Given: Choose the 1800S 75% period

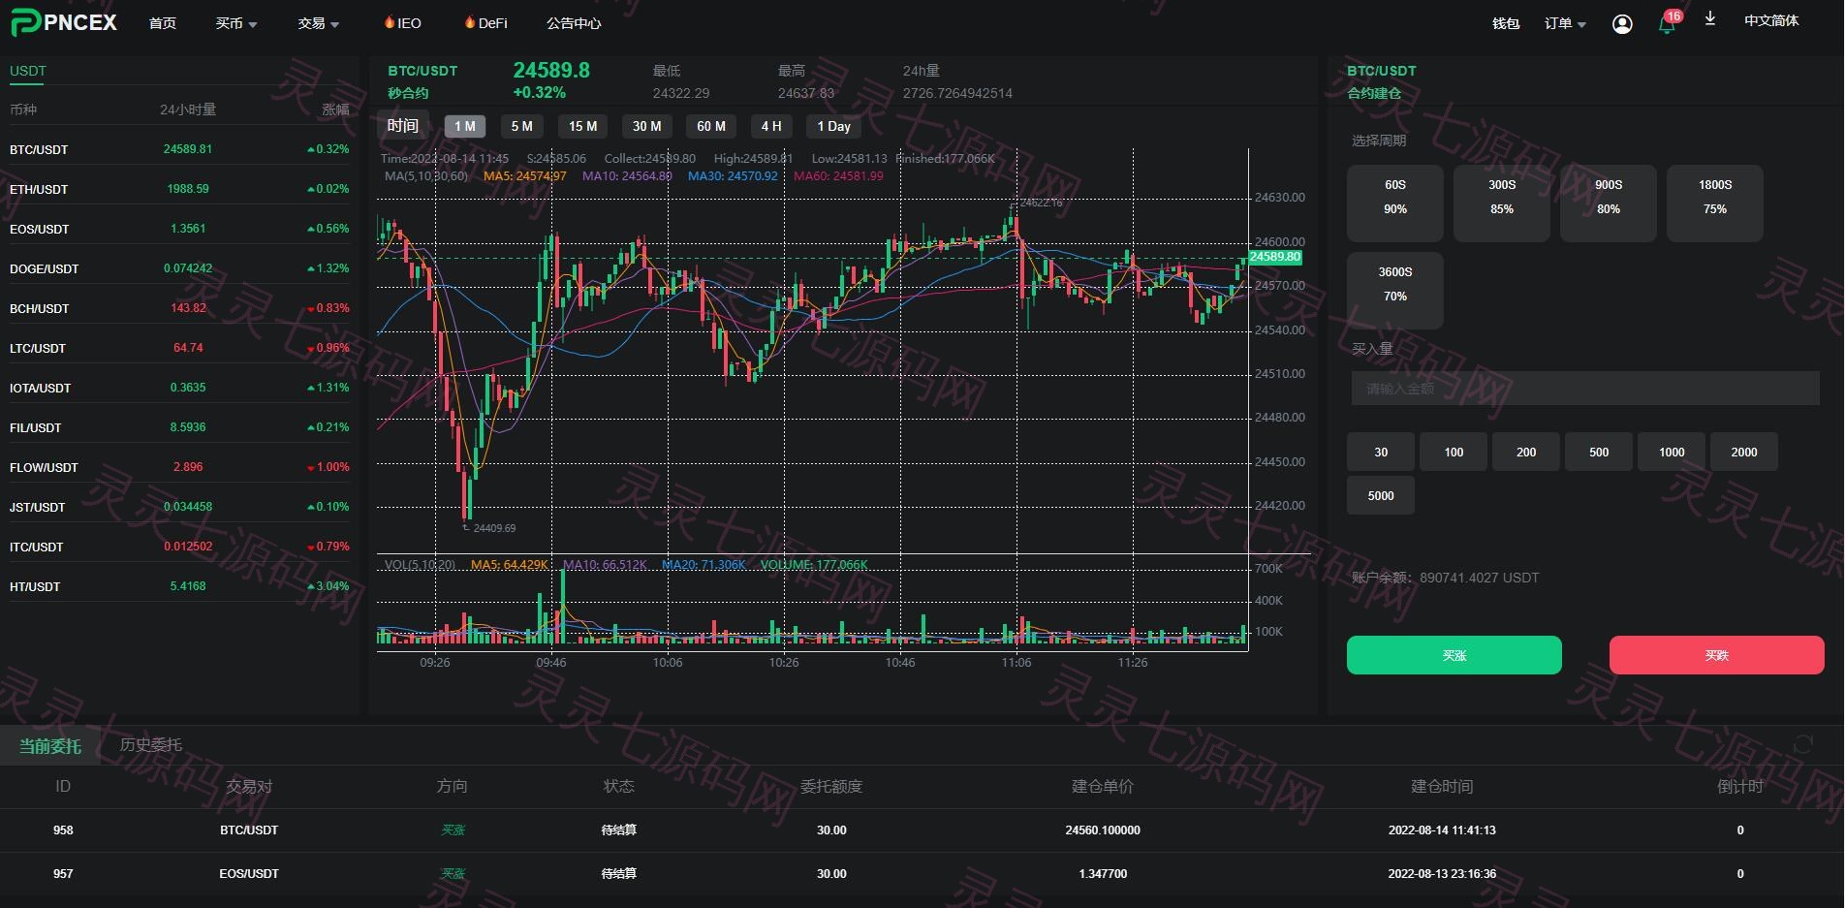Looking at the screenshot, I should pos(1715,204).
